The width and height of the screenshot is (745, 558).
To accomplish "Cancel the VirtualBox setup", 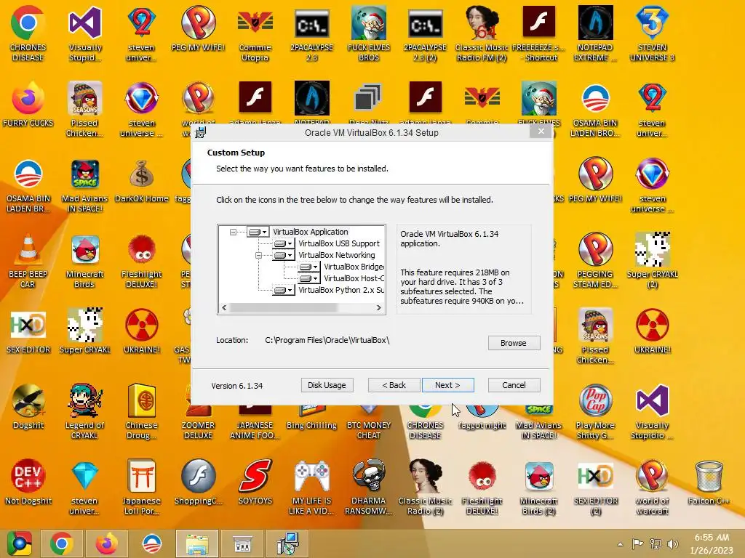I will click(514, 385).
